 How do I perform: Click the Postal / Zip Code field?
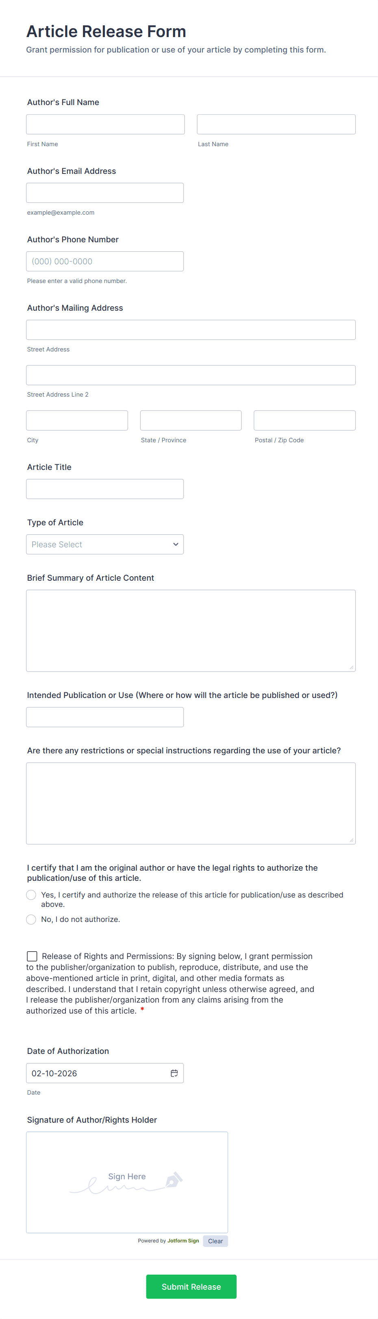pyautogui.click(x=304, y=420)
